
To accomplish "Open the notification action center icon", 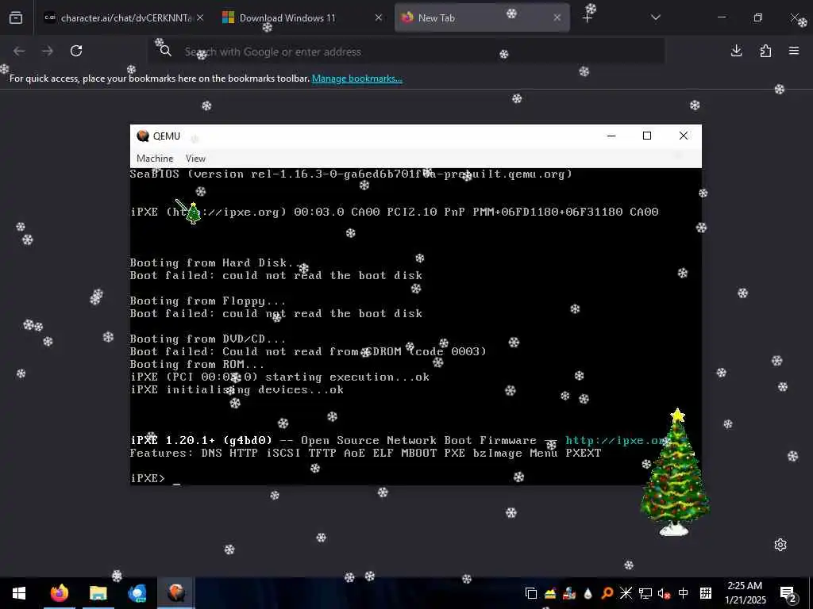I will pos(788,593).
